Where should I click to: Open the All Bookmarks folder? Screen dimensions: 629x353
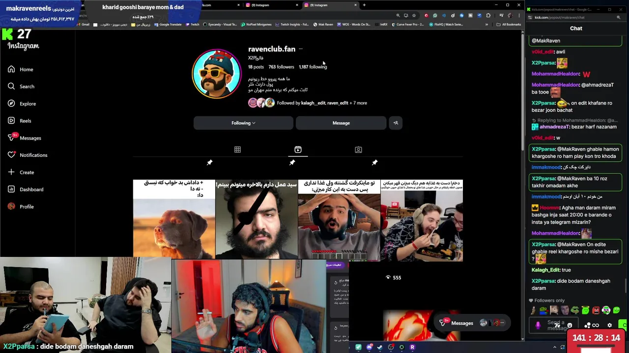point(509,25)
